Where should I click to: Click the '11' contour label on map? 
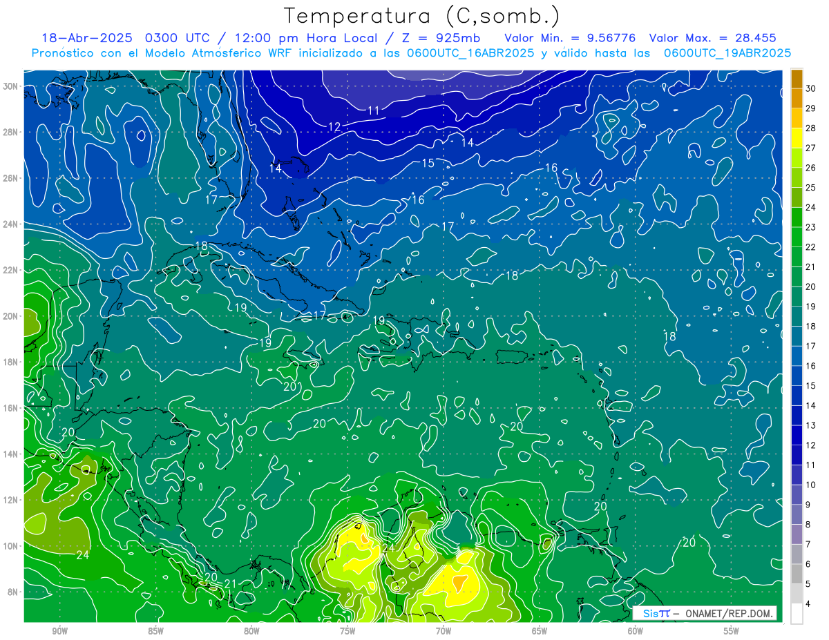click(373, 110)
